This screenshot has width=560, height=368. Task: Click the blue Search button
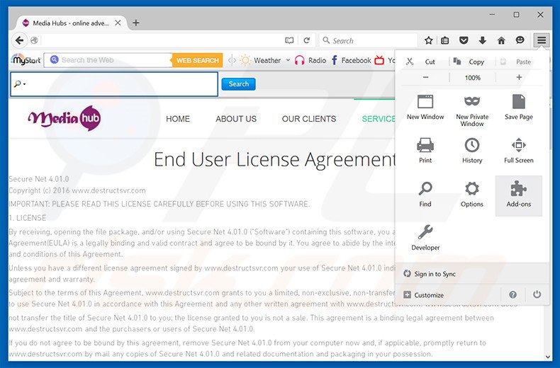[238, 84]
